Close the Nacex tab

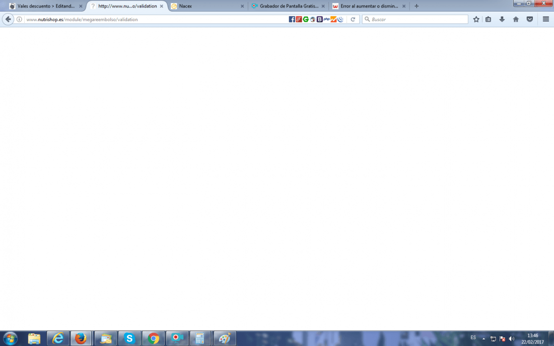(242, 6)
